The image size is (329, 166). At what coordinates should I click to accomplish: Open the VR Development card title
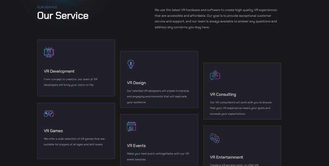click(59, 71)
